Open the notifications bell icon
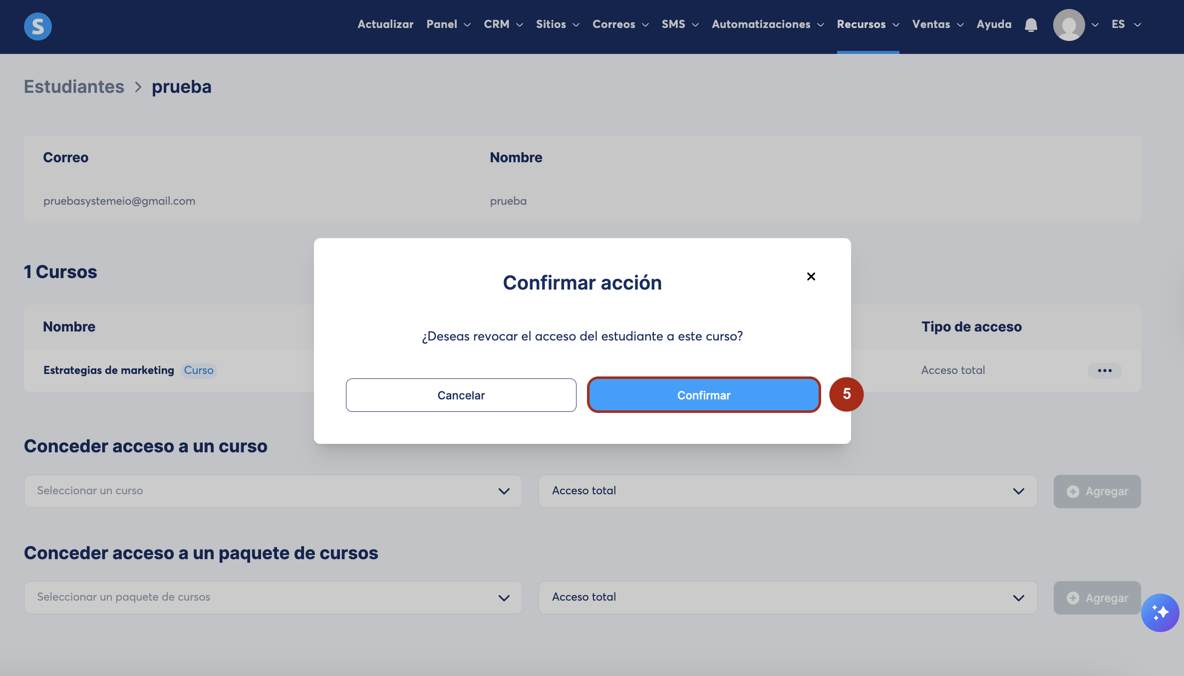 tap(1031, 25)
